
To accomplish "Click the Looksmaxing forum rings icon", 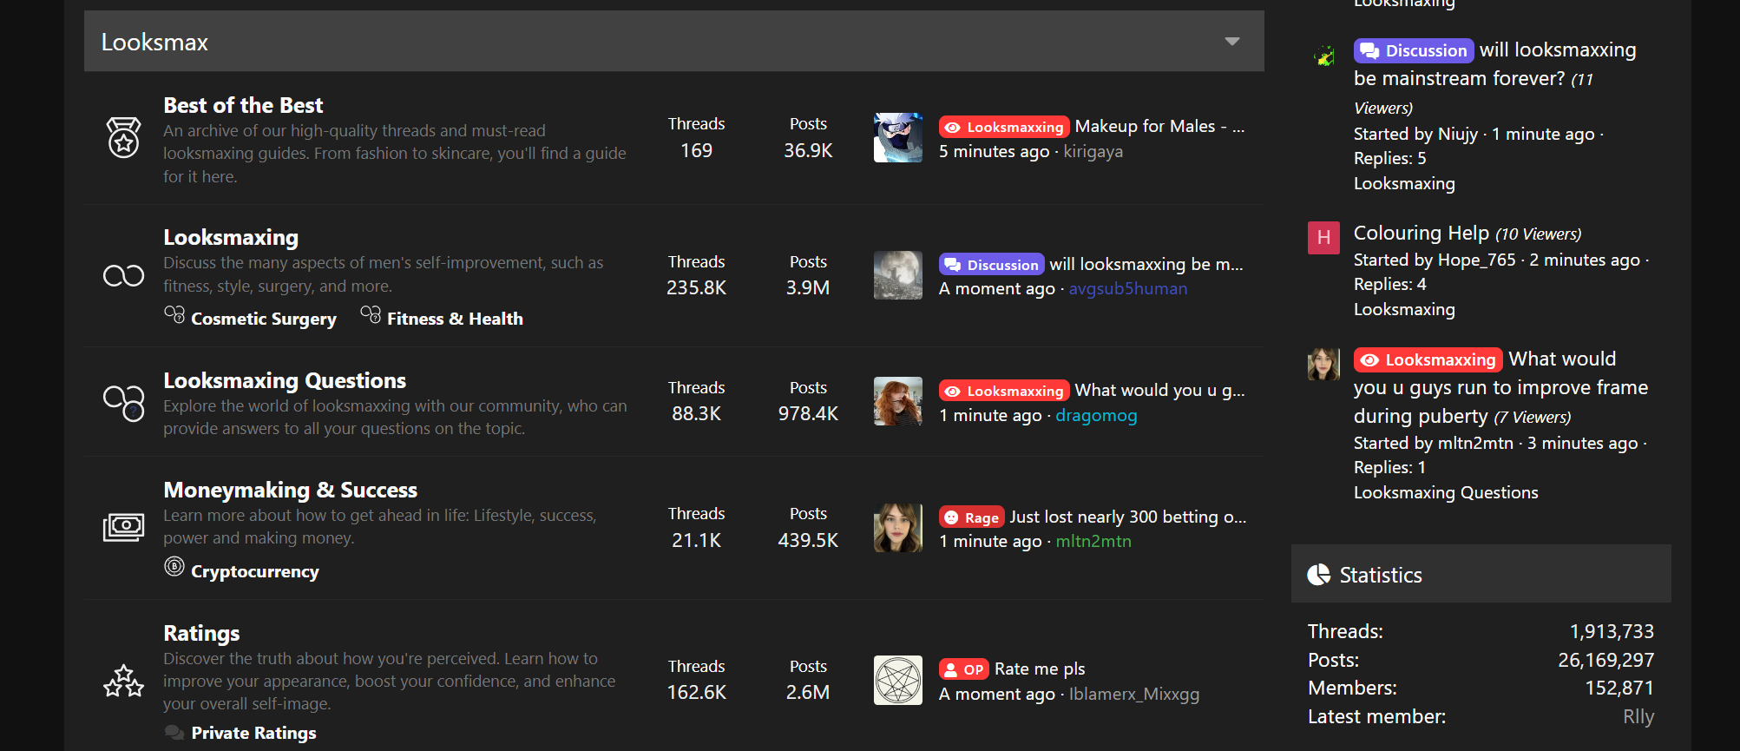I will (123, 275).
